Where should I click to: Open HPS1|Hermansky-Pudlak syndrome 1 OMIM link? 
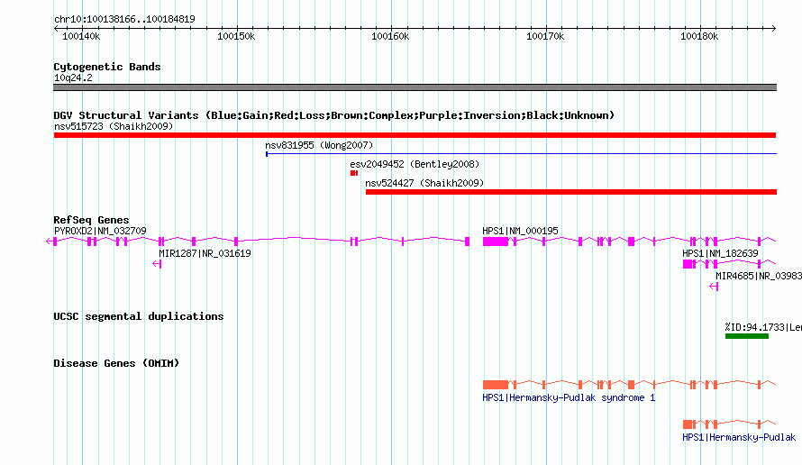click(x=569, y=398)
